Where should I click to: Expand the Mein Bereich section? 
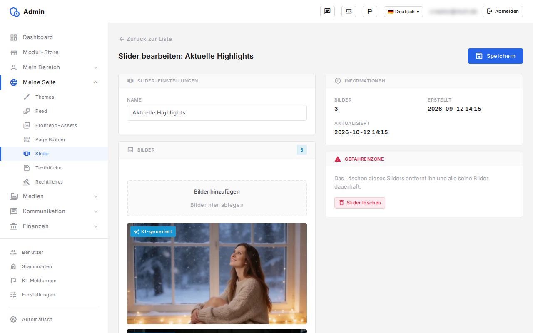click(x=54, y=67)
